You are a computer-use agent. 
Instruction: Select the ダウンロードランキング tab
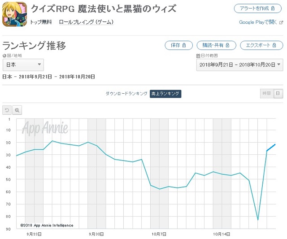126,93
